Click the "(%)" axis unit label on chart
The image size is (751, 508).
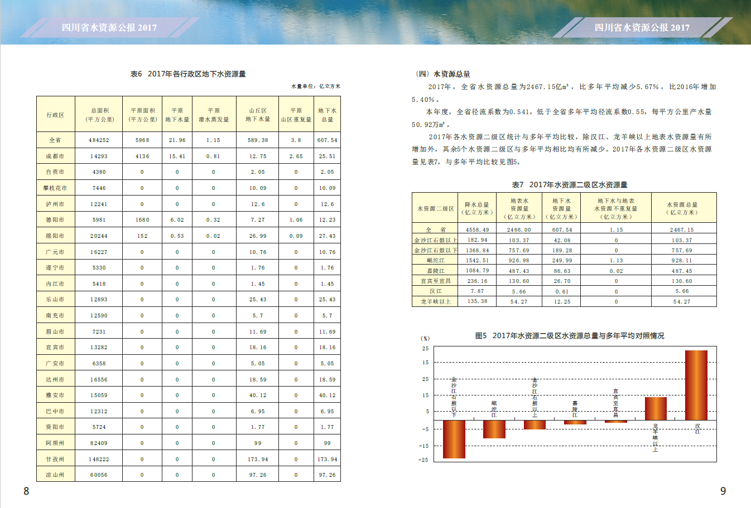tap(425, 338)
